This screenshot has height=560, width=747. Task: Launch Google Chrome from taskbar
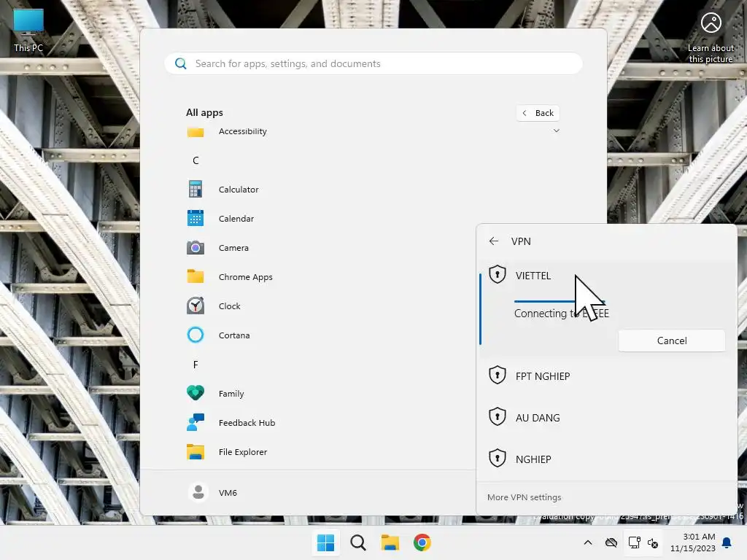(422, 542)
